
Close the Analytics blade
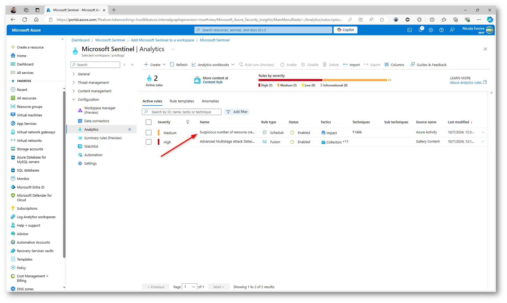point(485,49)
